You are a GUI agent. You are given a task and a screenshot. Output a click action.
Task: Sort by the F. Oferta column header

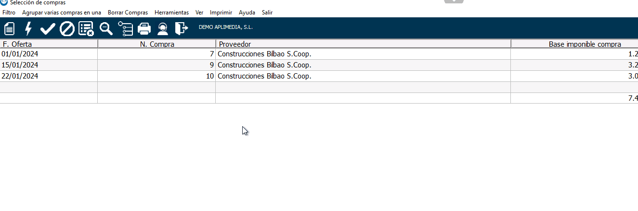(49, 44)
